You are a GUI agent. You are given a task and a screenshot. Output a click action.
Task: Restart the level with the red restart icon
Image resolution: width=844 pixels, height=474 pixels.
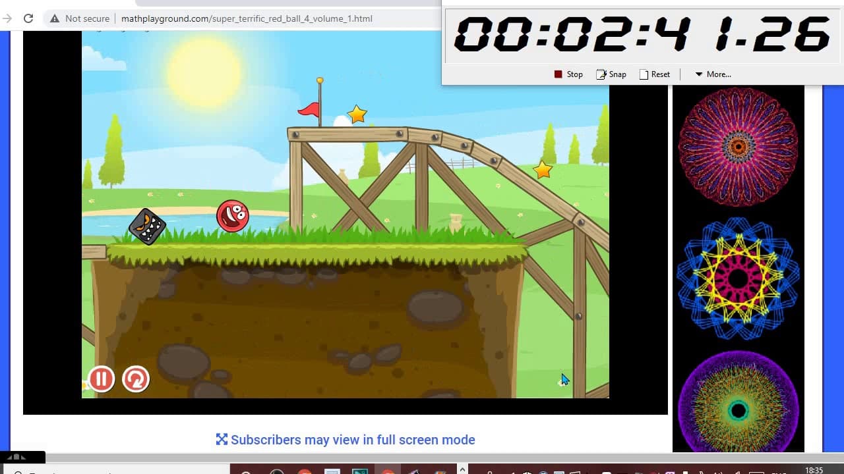(136, 379)
